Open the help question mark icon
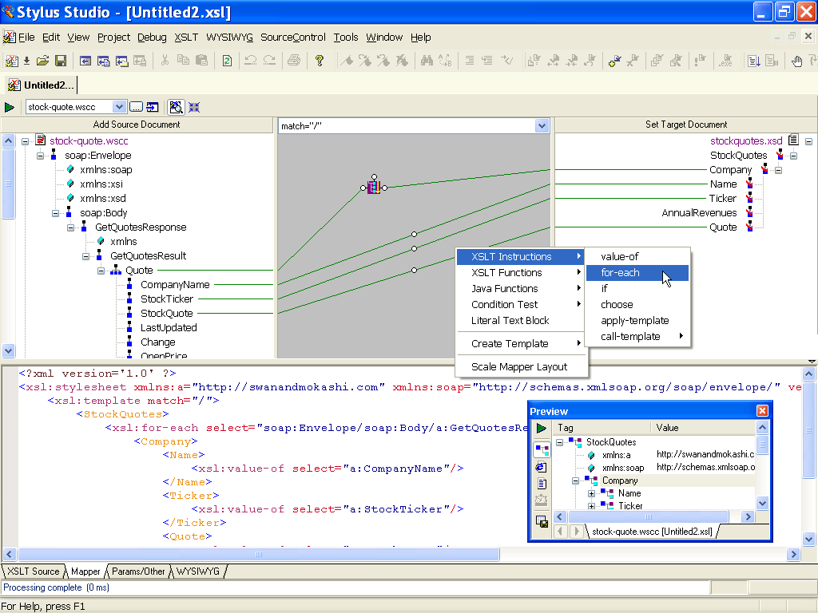This screenshot has width=818, height=613. click(x=320, y=61)
